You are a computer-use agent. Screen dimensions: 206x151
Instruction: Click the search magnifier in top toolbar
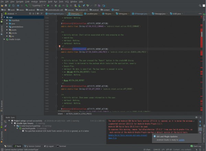tap(200, 5)
